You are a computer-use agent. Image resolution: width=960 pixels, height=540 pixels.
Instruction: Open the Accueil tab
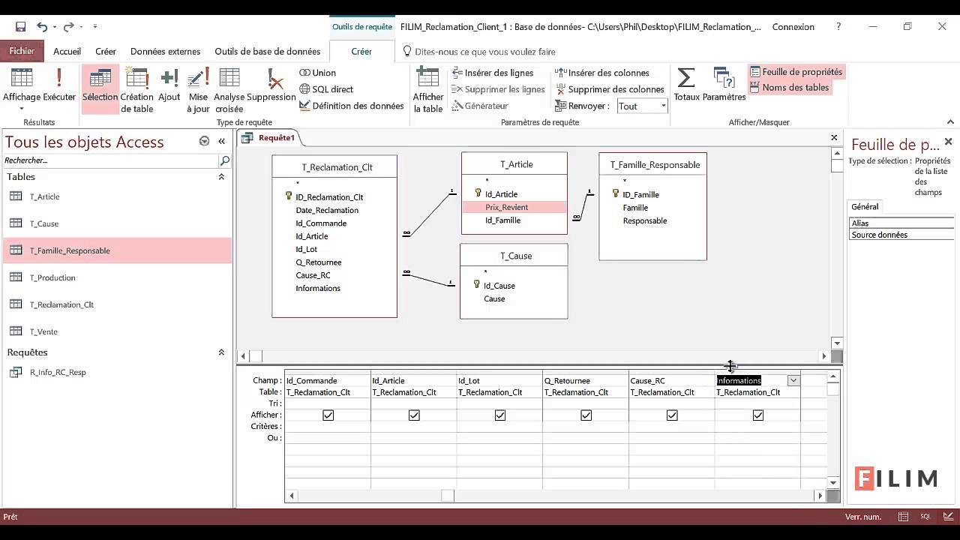[x=67, y=52]
